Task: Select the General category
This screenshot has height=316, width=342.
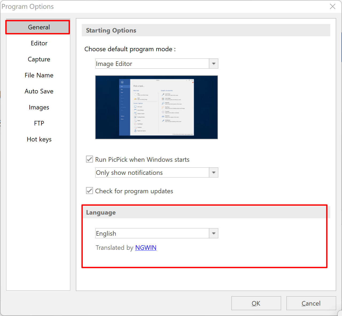Action: pos(38,27)
